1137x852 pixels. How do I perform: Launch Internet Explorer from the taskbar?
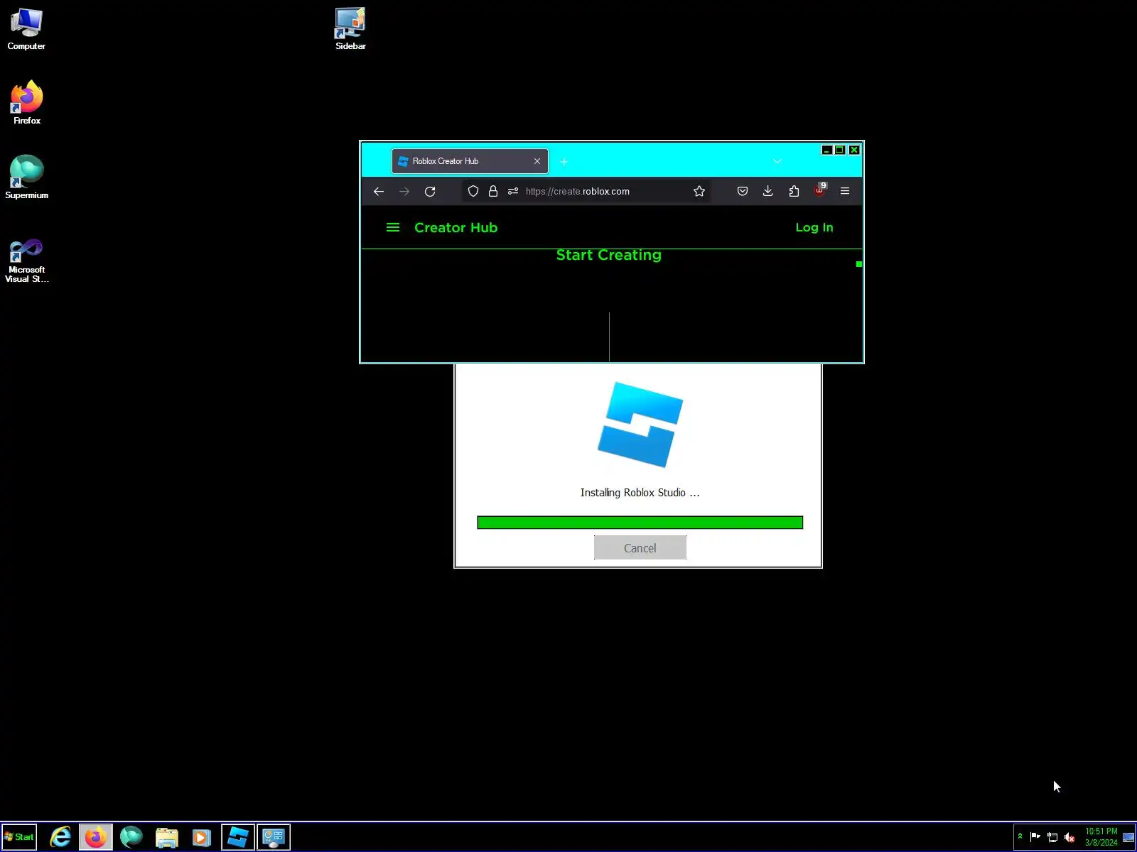point(60,837)
